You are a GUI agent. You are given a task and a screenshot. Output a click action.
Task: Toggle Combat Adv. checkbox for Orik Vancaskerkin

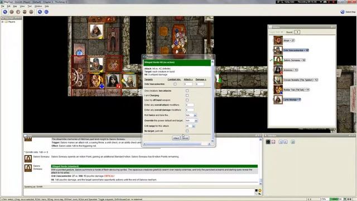[175, 84]
